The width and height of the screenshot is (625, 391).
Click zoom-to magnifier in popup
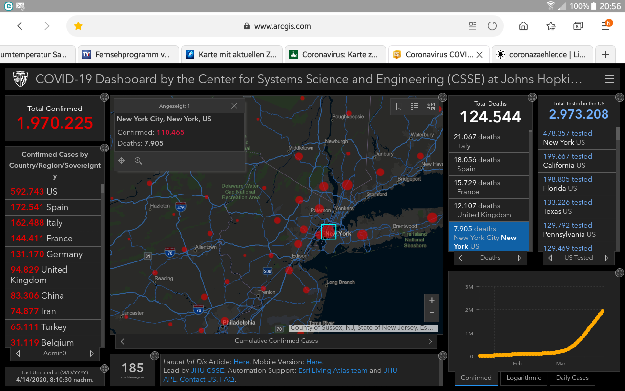tap(138, 161)
